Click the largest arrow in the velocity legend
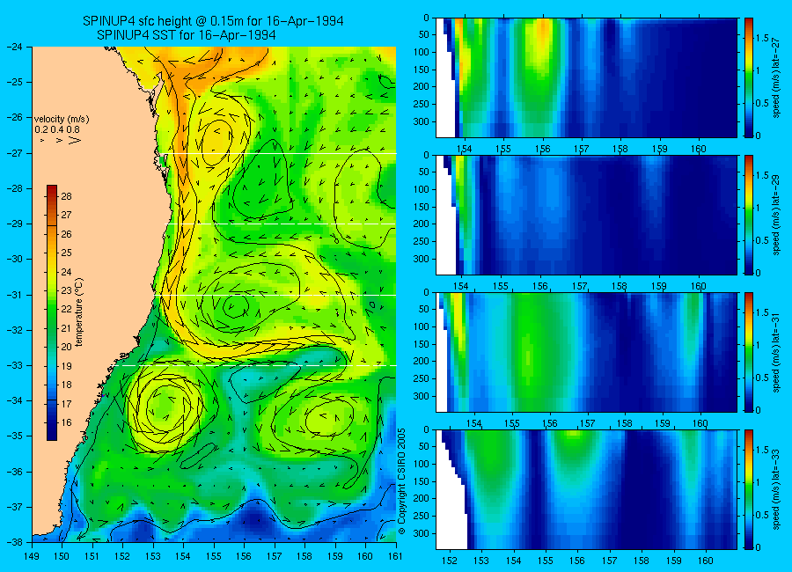The width and height of the screenshot is (792, 572). pyautogui.click(x=74, y=141)
